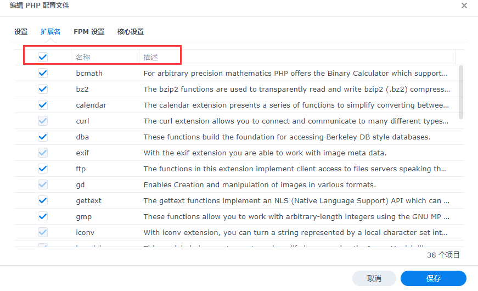
Task: Disable the ftp extension checkbox
Action: point(42,169)
